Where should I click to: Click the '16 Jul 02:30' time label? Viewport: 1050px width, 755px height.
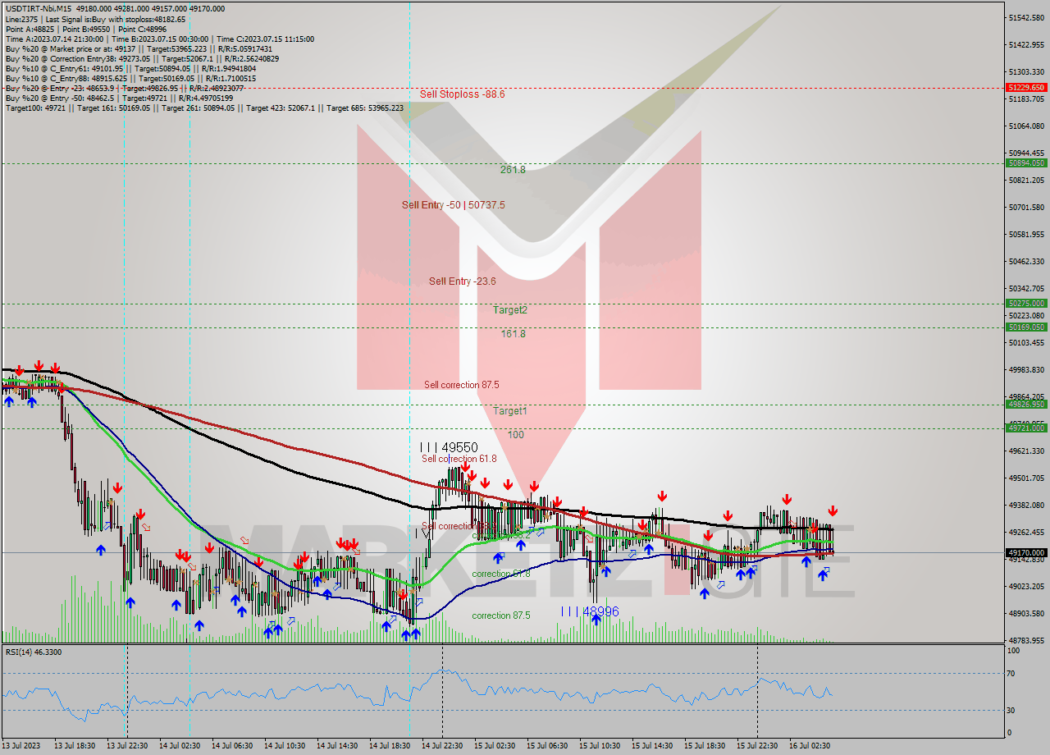pyautogui.click(x=810, y=746)
